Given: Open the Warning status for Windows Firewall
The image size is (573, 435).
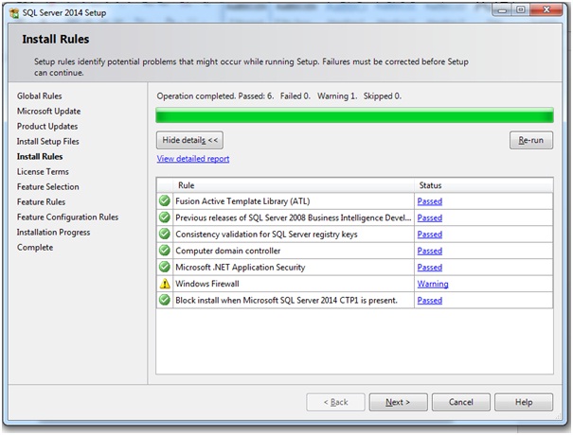Looking at the screenshot, I should click(x=433, y=284).
